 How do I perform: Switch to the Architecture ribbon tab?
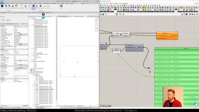click(x=7, y=3)
